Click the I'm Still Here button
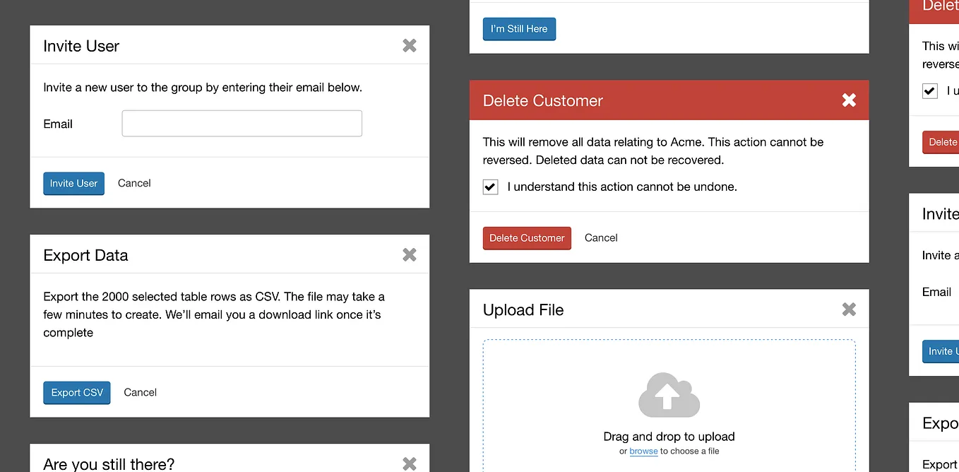The image size is (959, 472). (519, 29)
